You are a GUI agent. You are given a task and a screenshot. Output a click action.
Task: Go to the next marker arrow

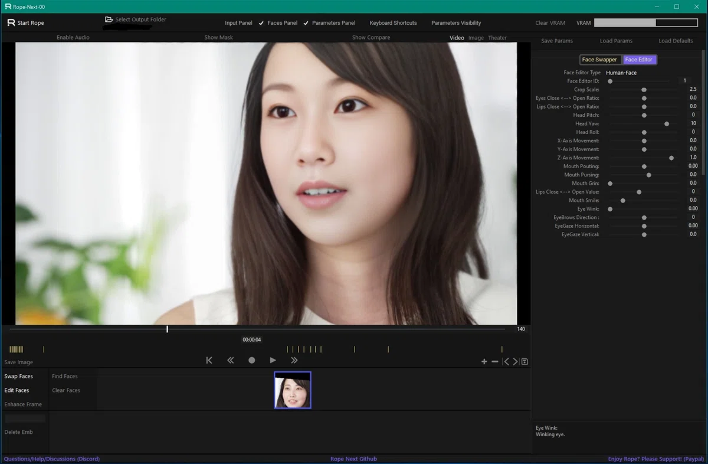coord(515,362)
